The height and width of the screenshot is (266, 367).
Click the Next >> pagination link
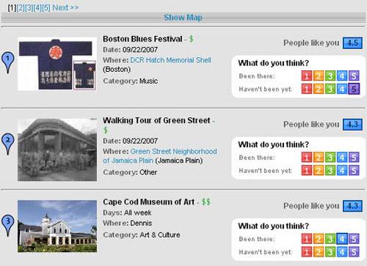click(x=65, y=8)
